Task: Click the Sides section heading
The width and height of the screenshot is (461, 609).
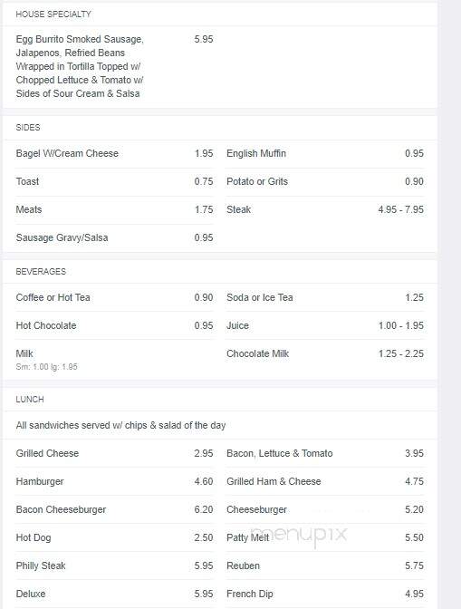Action: (x=28, y=128)
